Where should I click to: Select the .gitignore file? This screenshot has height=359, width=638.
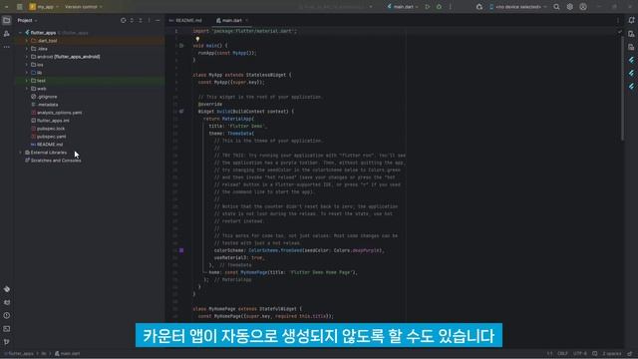click(x=44, y=97)
